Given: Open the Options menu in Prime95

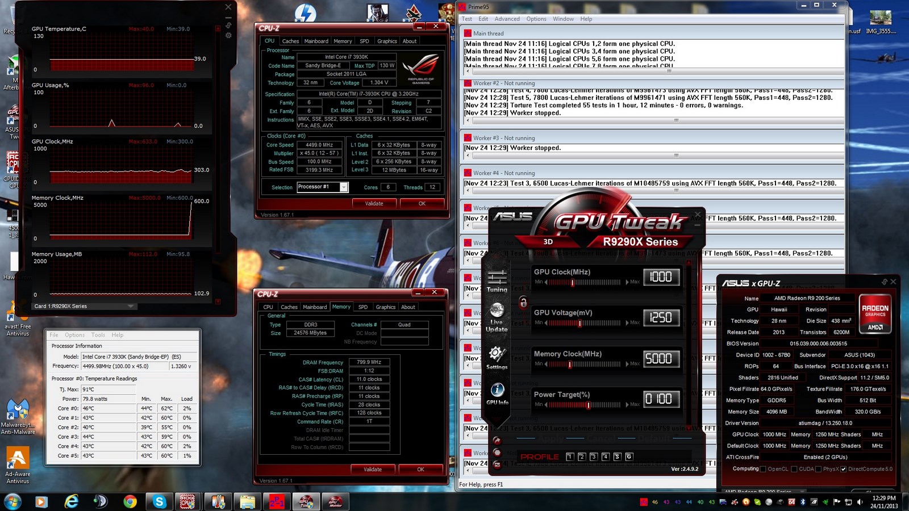Looking at the screenshot, I should tap(536, 19).
